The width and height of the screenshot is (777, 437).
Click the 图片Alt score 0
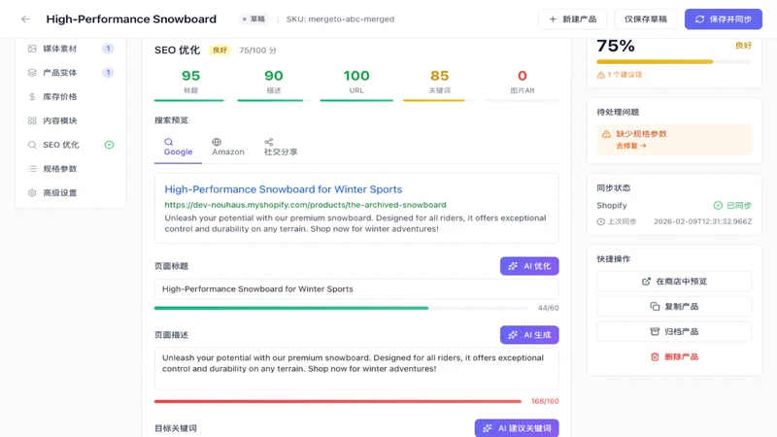click(x=523, y=76)
